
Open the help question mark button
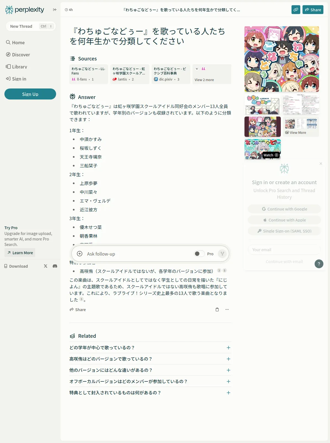[x=319, y=264]
